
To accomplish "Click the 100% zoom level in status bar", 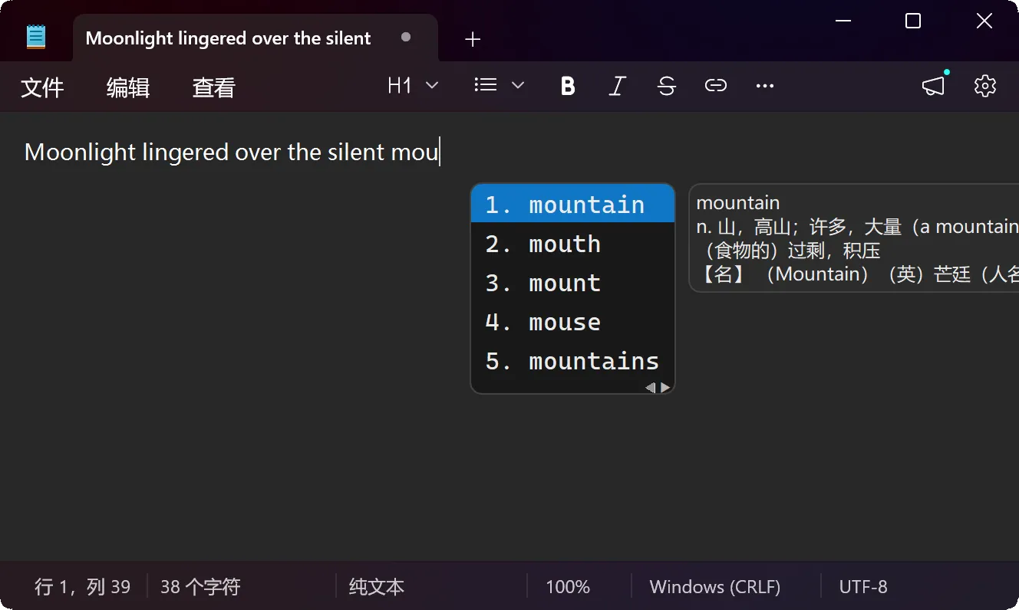I will tap(568, 587).
